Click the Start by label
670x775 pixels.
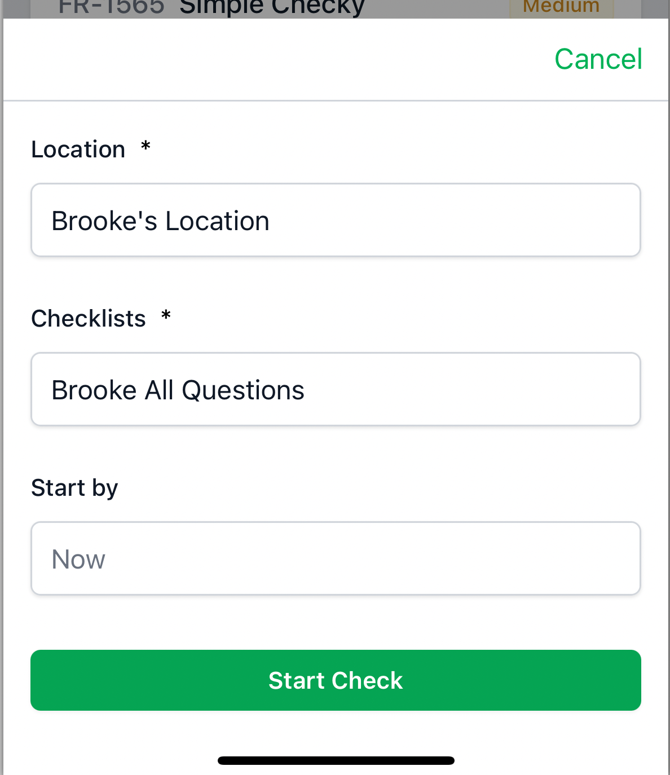pos(74,488)
